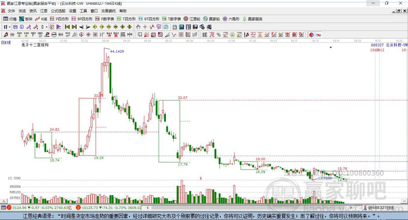Click first yellow diamond arrow icon

[x=95, y=27]
